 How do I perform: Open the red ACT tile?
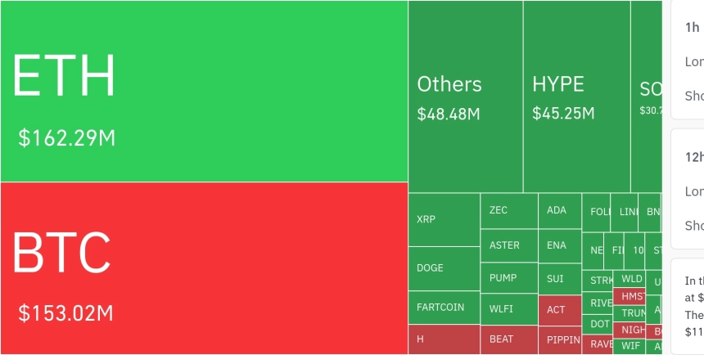coord(559,310)
